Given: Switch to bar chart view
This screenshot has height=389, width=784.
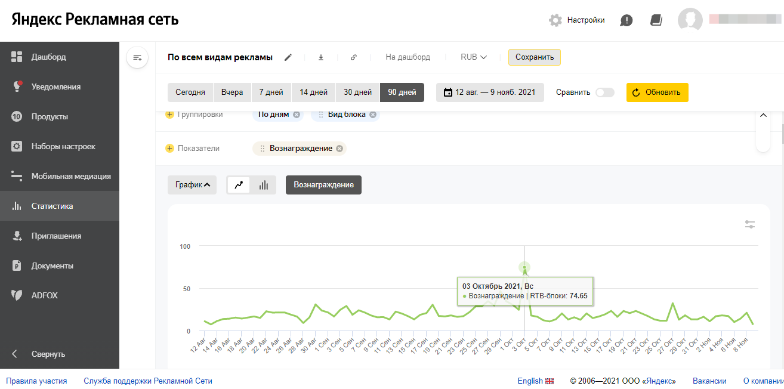Looking at the screenshot, I should [263, 185].
